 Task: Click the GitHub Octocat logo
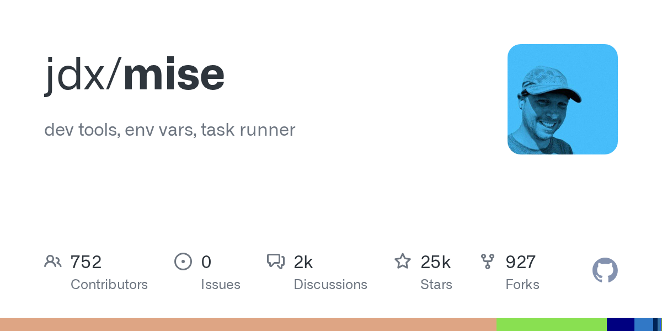point(605,270)
